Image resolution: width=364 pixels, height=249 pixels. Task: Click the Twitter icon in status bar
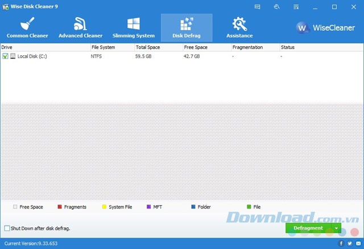(x=349, y=244)
